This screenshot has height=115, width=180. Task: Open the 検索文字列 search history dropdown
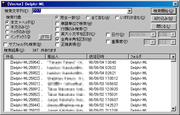[x=129, y=11]
